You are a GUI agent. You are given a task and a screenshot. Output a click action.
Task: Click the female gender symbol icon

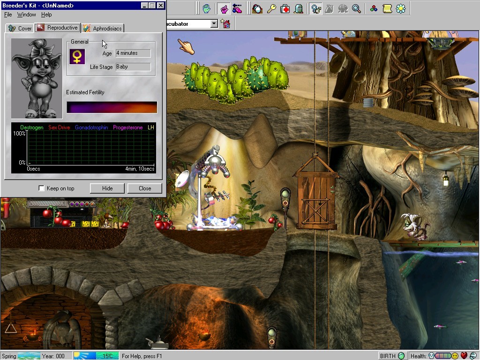(77, 57)
